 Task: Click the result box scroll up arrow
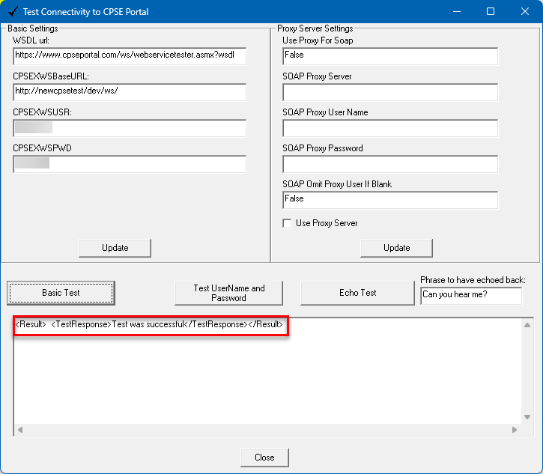click(527, 325)
